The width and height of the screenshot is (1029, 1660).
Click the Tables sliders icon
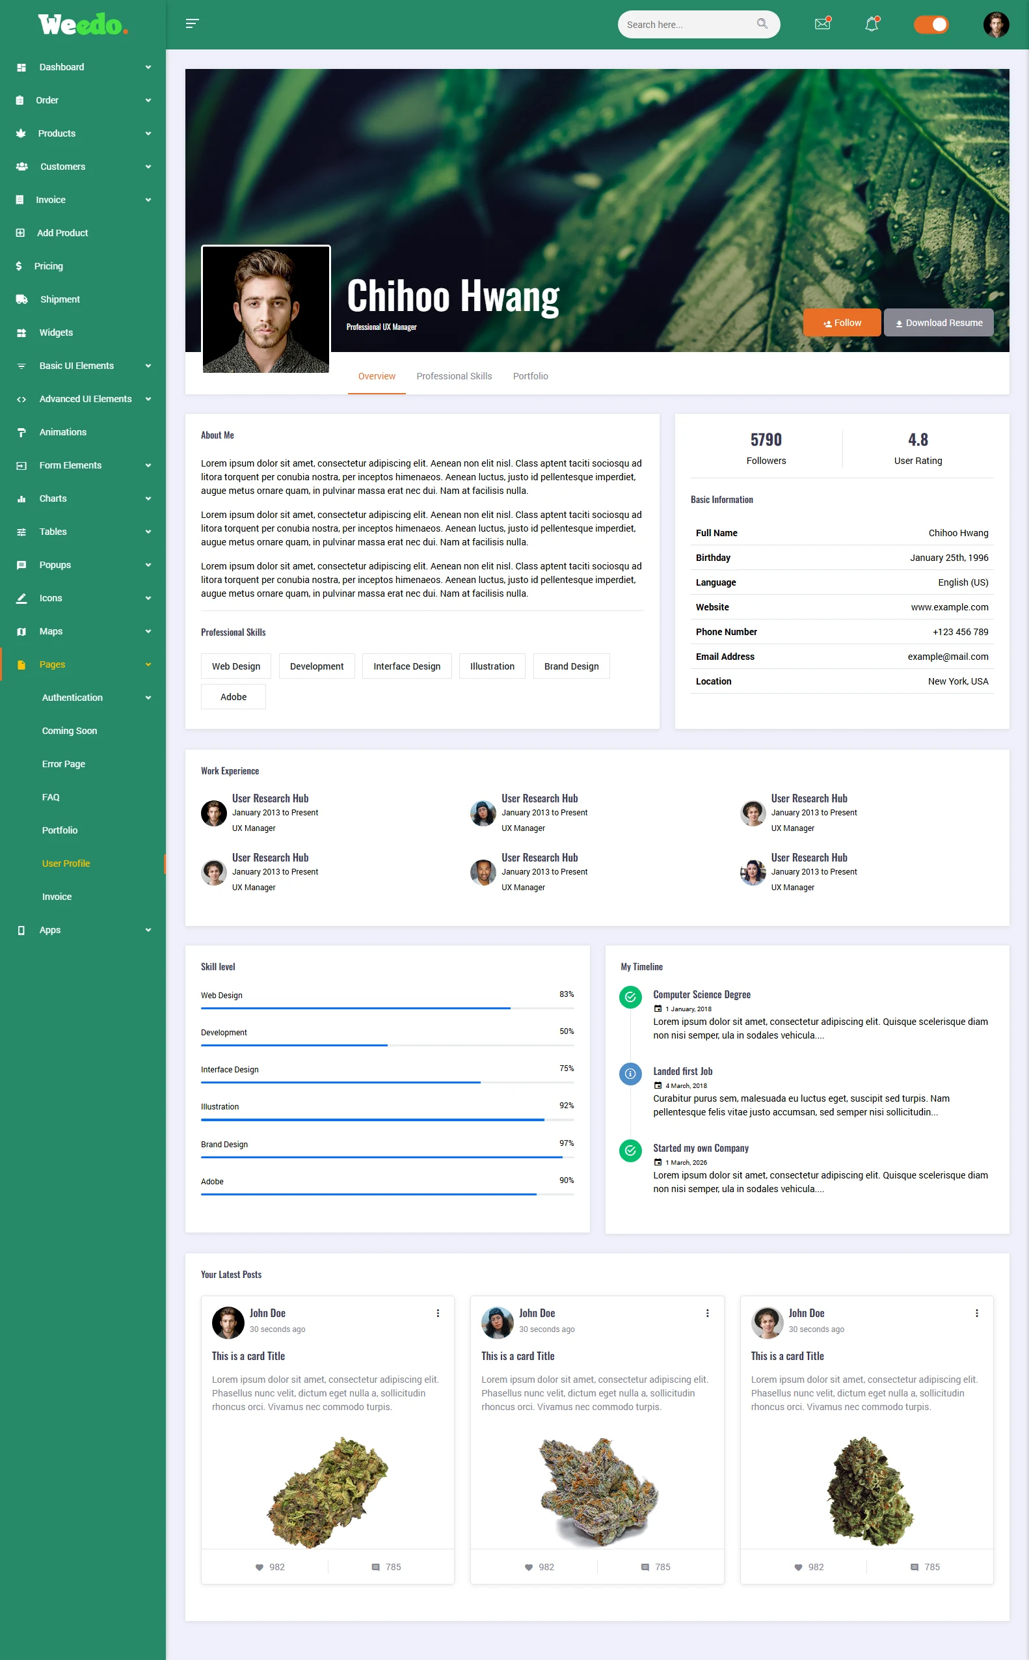pos(21,532)
